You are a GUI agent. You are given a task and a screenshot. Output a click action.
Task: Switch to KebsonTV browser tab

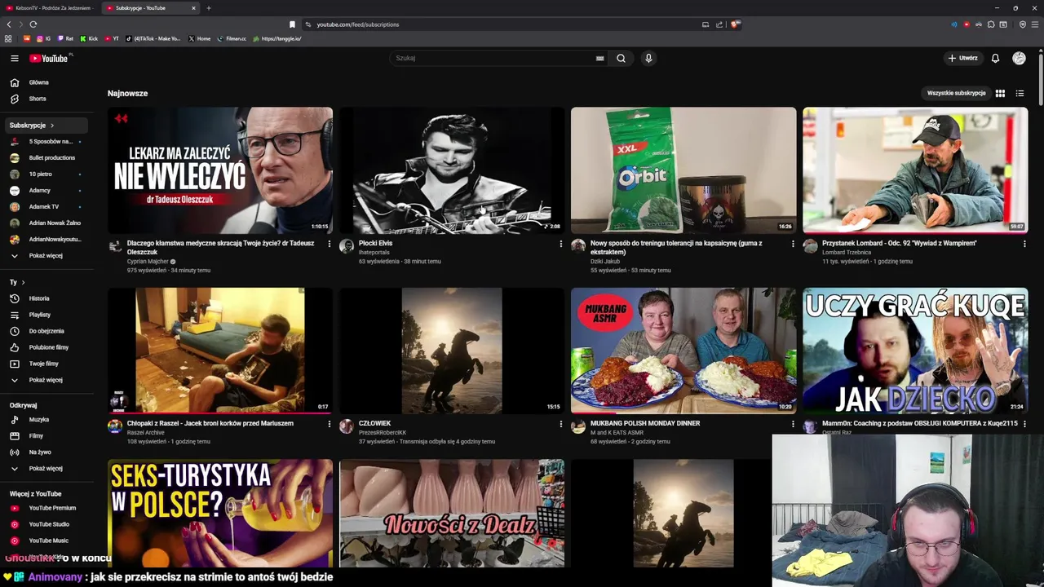(x=50, y=8)
